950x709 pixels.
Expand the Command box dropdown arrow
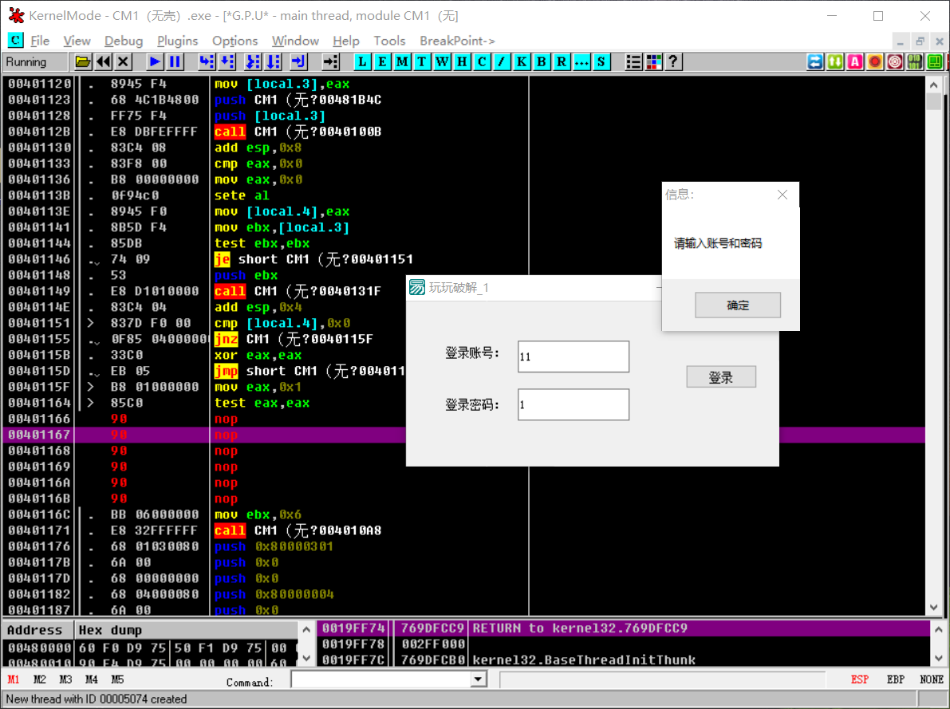coord(478,679)
